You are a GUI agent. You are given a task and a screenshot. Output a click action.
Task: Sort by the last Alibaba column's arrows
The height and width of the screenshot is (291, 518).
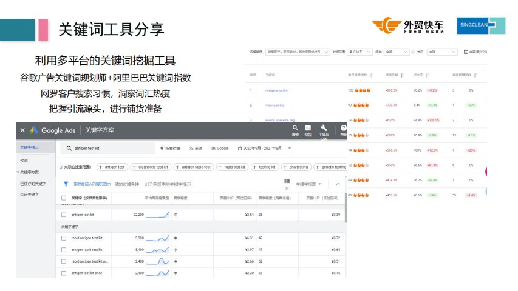click(475, 75)
